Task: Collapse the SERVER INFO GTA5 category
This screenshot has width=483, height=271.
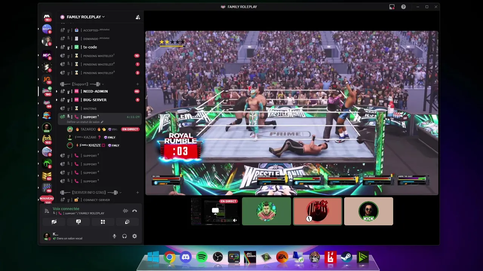Action: coord(91,192)
